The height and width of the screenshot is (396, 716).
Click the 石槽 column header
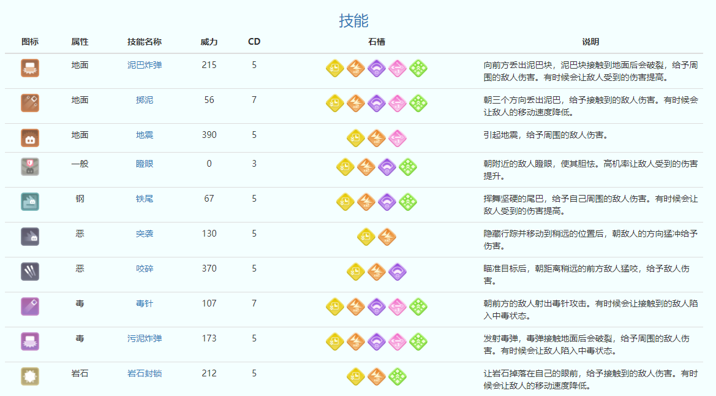tap(377, 42)
